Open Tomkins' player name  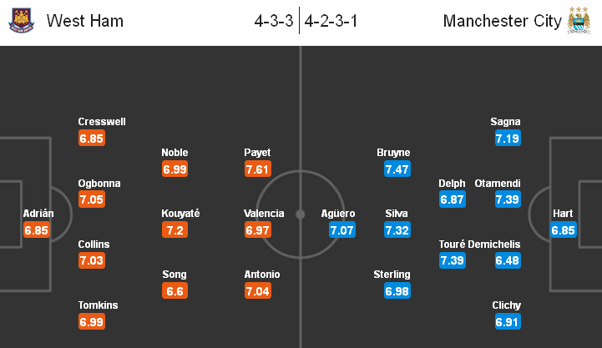[98, 305]
